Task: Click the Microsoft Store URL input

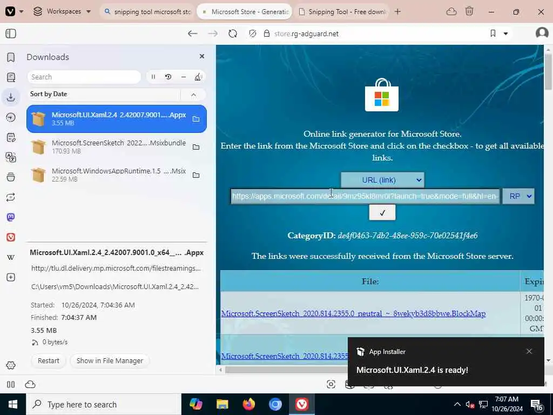Action: click(365, 196)
